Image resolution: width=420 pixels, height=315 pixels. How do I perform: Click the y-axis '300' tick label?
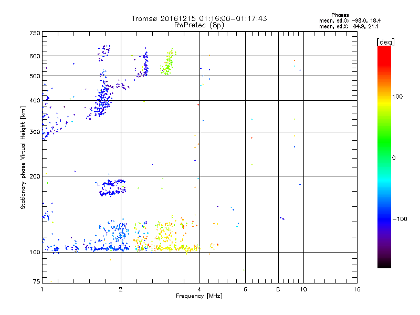tap(35, 132)
